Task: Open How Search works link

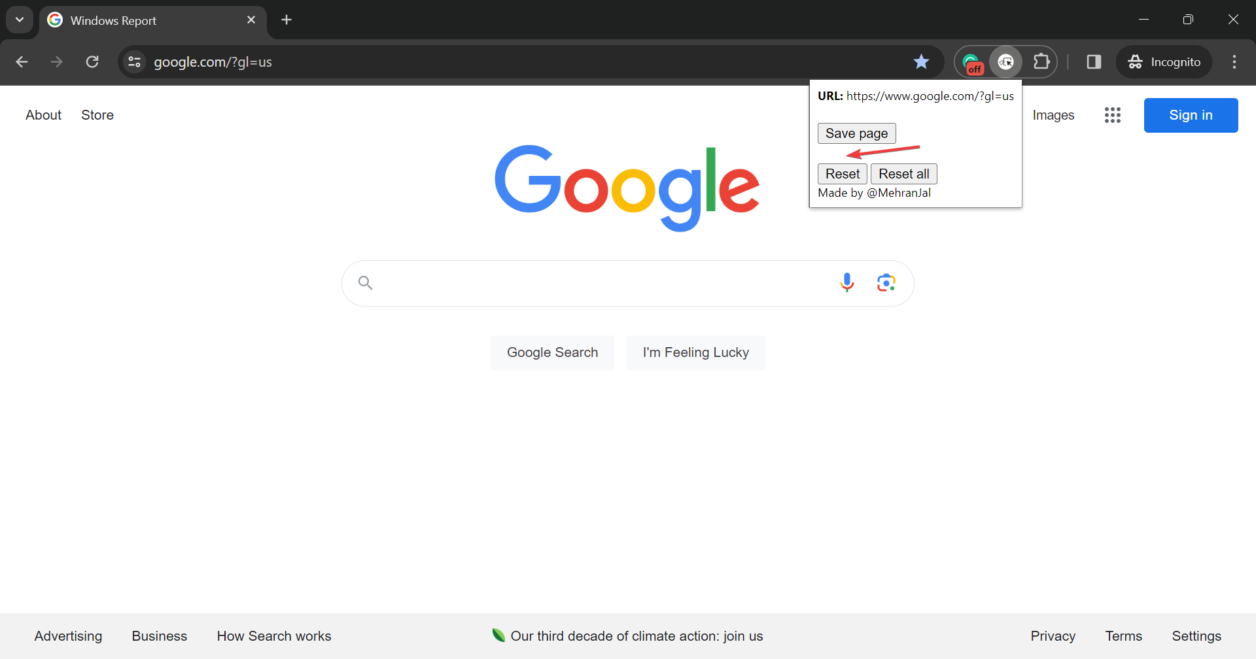Action: coord(274,636)
